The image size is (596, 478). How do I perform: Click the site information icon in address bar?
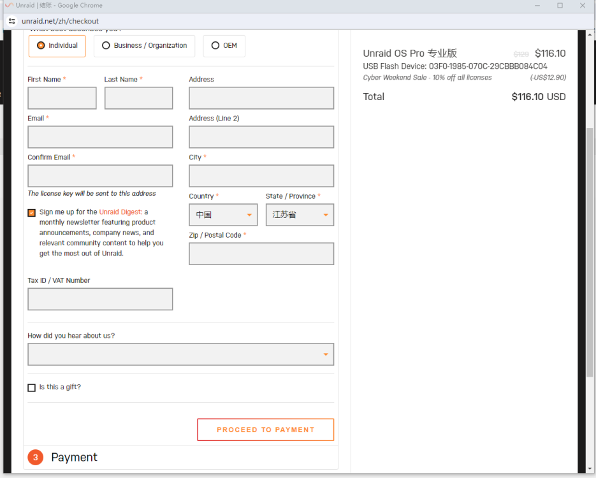coord(11,21)
